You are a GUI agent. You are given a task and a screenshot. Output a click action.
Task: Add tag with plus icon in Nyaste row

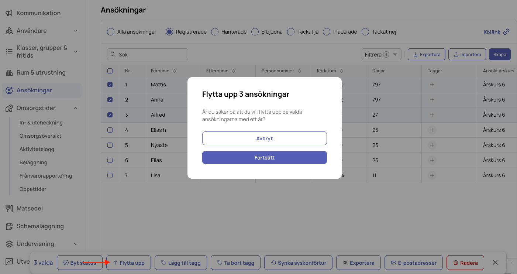[x=432, y=145]
